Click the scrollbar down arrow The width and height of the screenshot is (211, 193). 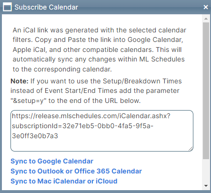pos(206,186)
